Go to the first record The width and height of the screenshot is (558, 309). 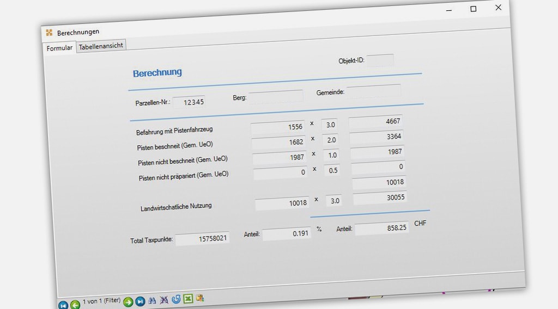(x=63, y=305)
